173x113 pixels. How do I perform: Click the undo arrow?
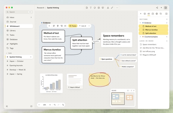click(55, 105)
